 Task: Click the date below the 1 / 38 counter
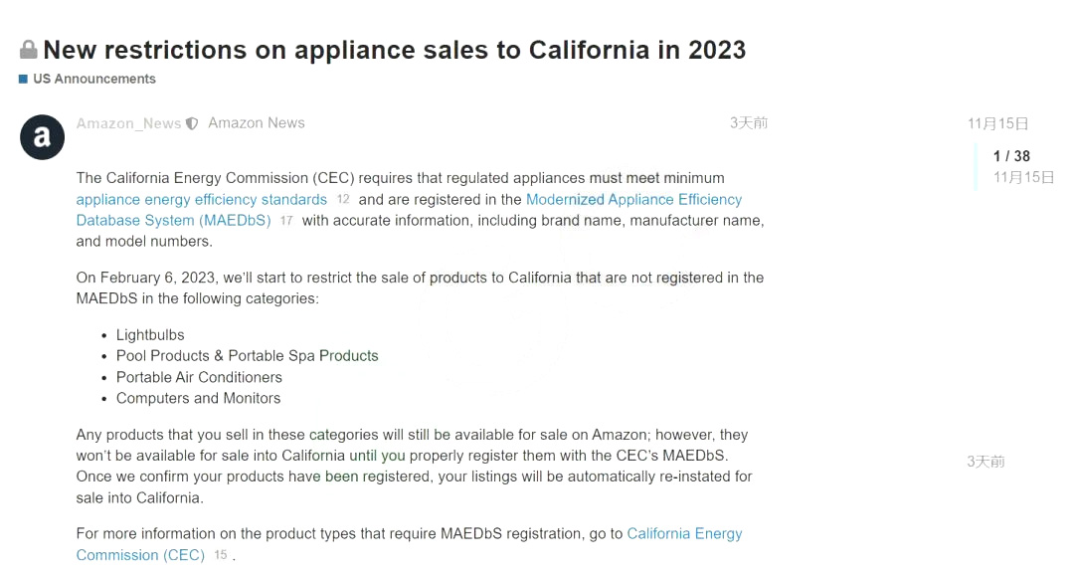[1023, 177]
